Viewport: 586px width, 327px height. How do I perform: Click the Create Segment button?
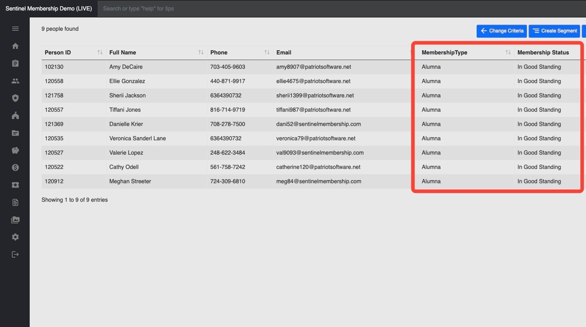pos(554,31)
